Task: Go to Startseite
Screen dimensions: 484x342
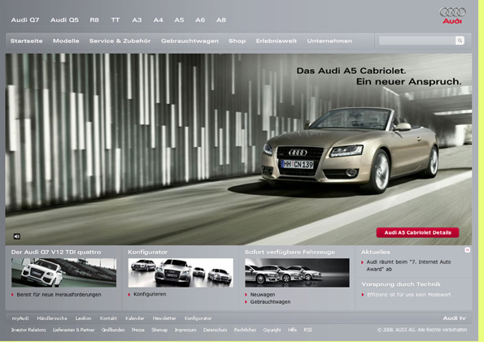Action: 27,41
